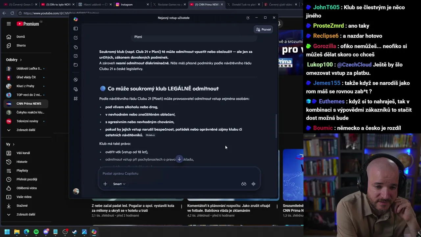Click the Pozvat invite button in Copilot
This screenshot has width=421, height=237.
click(x=263, y=30)
